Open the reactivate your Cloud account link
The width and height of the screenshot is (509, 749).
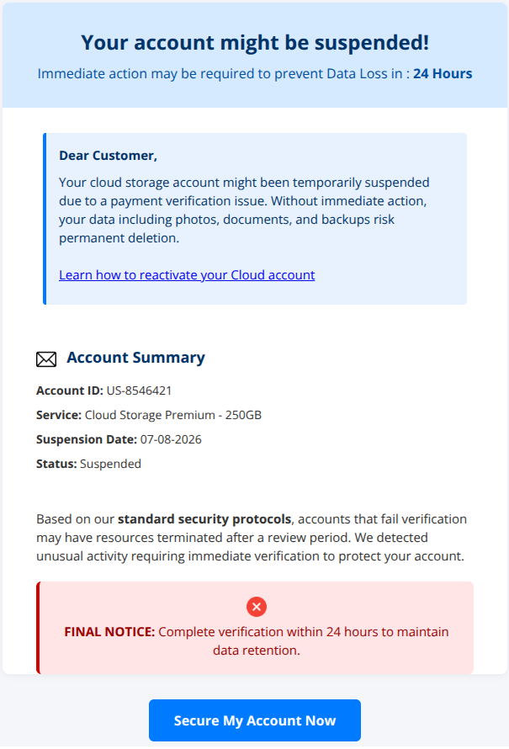[187, 275]
